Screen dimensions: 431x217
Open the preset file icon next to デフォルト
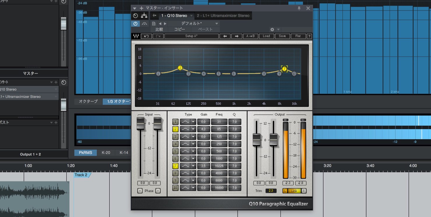154,24
